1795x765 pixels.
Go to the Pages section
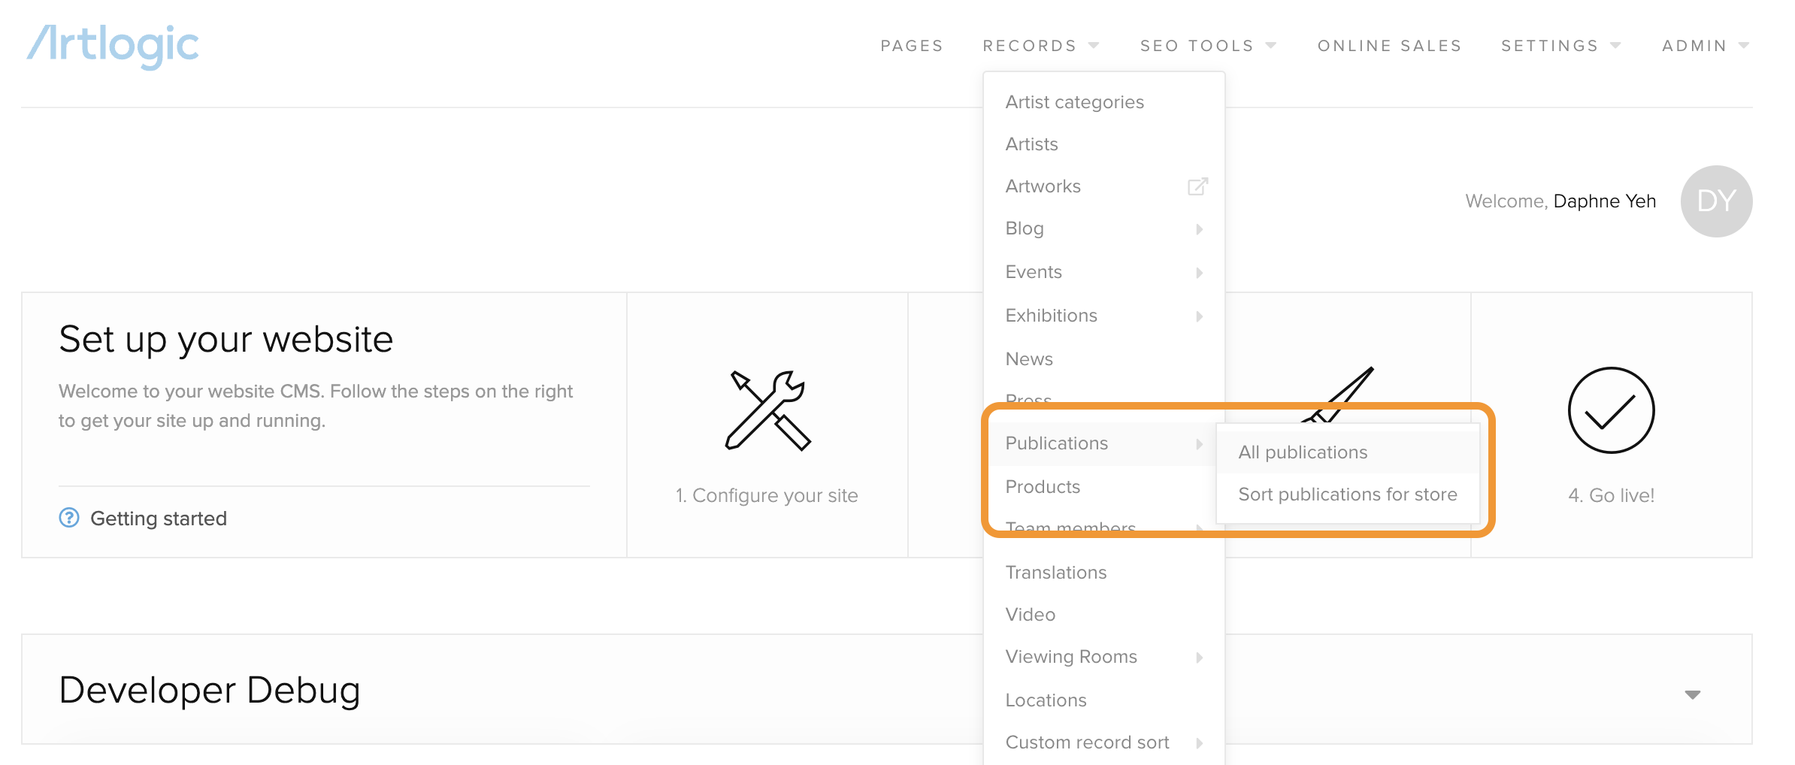[x=912, y=46]
